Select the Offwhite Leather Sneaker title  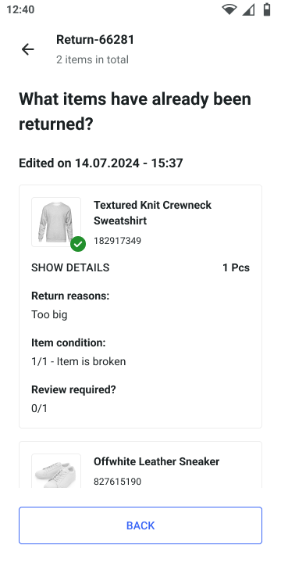tap(156, 461)
